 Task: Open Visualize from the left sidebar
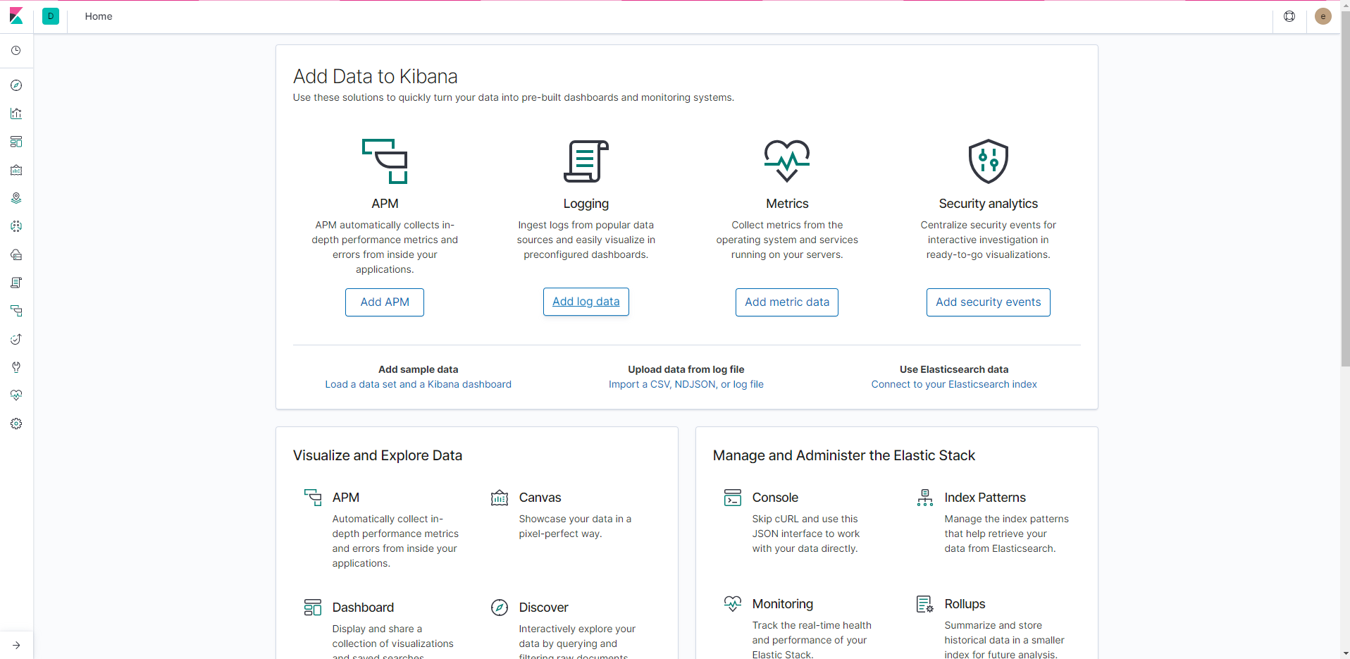click(x=16, y=113)
